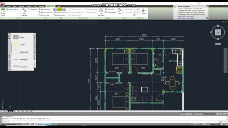The image size is (228, 128).
Task: Switch to the Model layout tab
Action: coord(10,111)
